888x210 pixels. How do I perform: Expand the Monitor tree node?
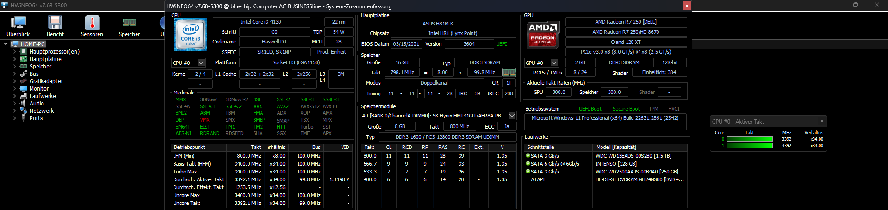(14, 89)
